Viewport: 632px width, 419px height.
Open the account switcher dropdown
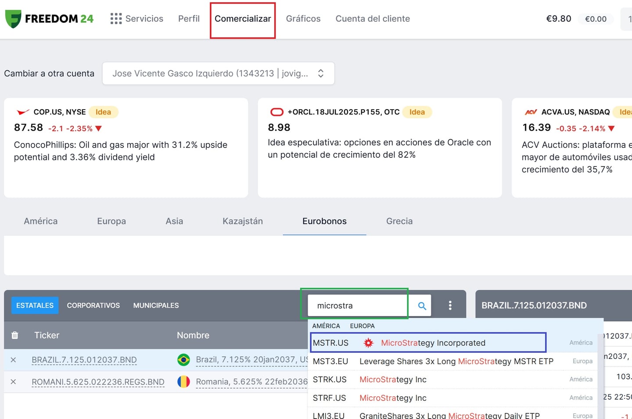[219, 73]
